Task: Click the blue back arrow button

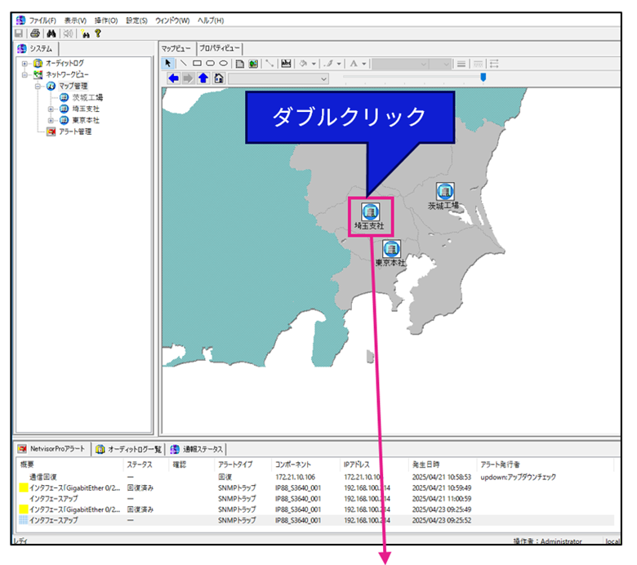Action: 173,78
